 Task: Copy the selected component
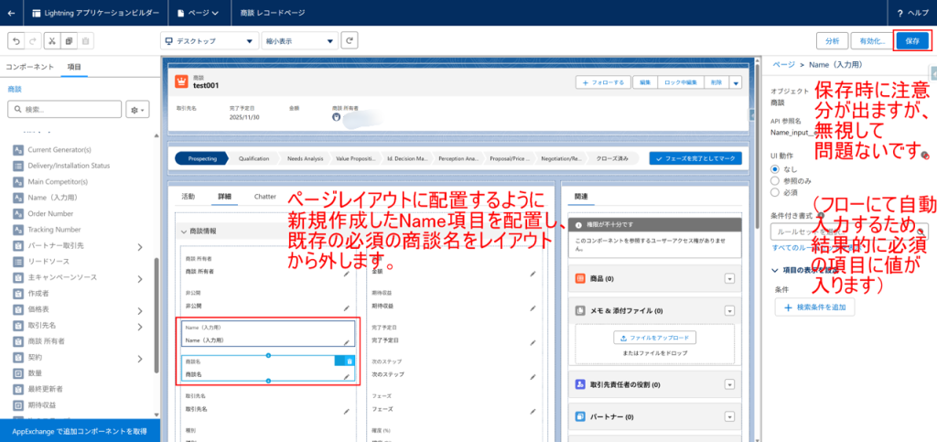tap(69, 41)
